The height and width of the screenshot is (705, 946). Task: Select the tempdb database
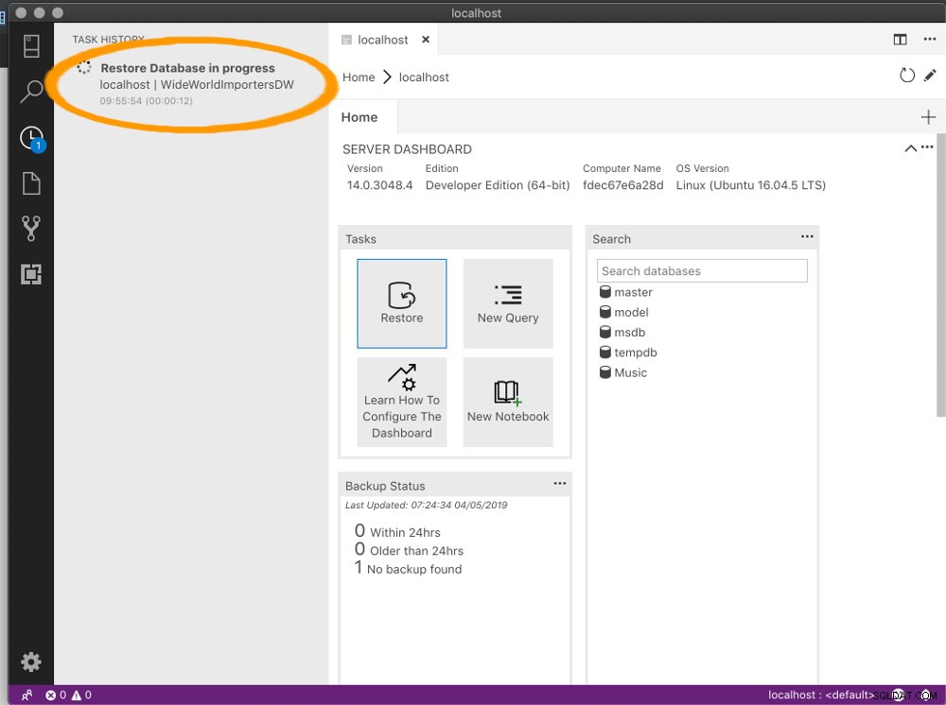pyautogui.click(x=628, y=352)
